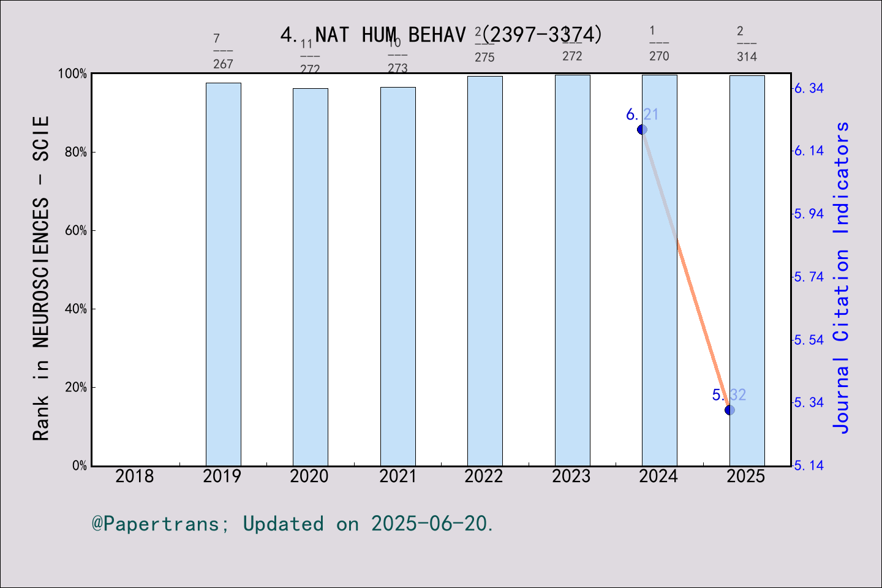Click the 2018 x-axis label
This screenshot has height=588, width=882.
(x=135, y=476)
